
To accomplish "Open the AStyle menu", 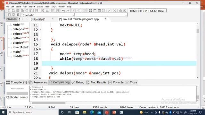I will point(54,7).
